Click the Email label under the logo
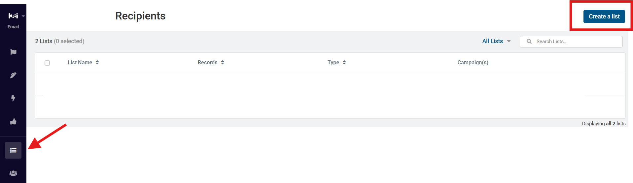This screenshot has width=633, height=183. click(13, 27)
